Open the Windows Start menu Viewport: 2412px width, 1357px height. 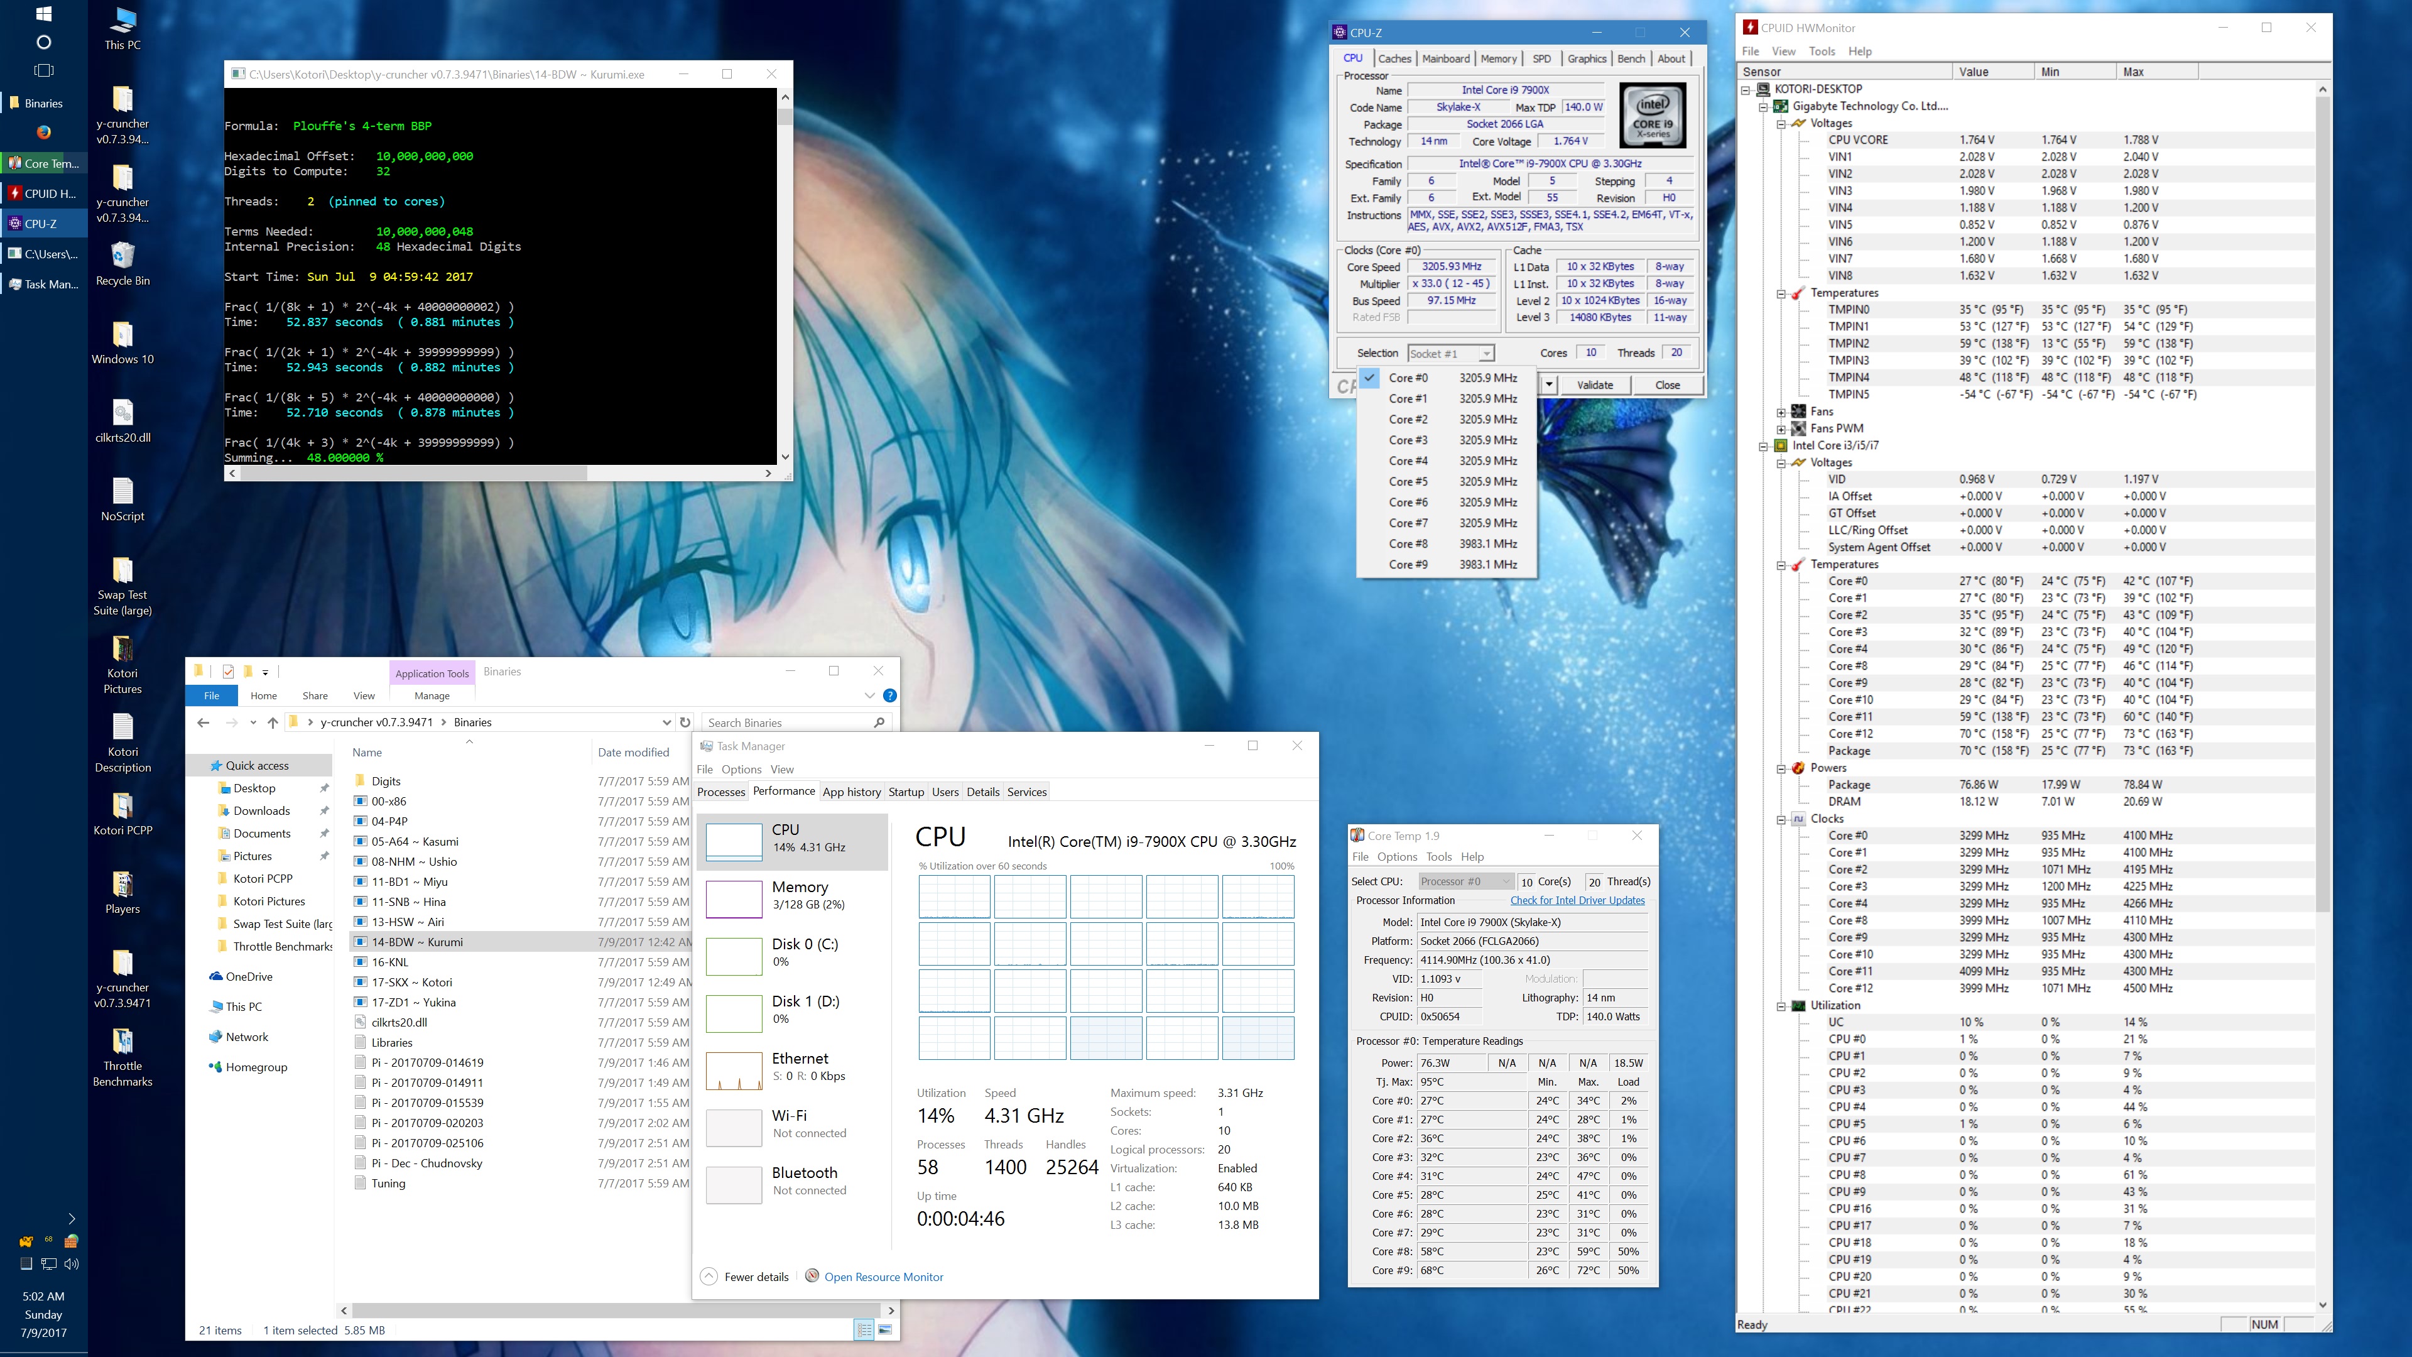tap(43, 14)
